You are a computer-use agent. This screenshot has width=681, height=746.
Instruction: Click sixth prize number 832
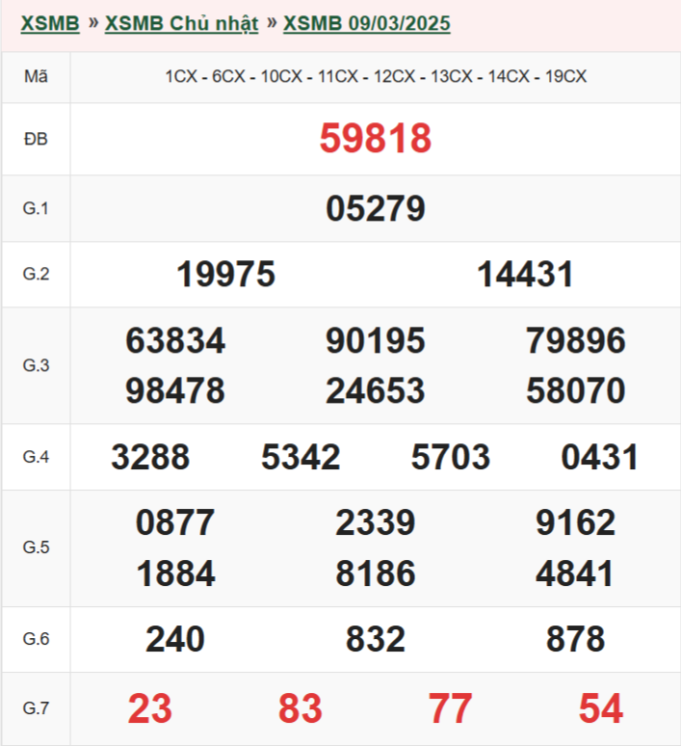376,638
